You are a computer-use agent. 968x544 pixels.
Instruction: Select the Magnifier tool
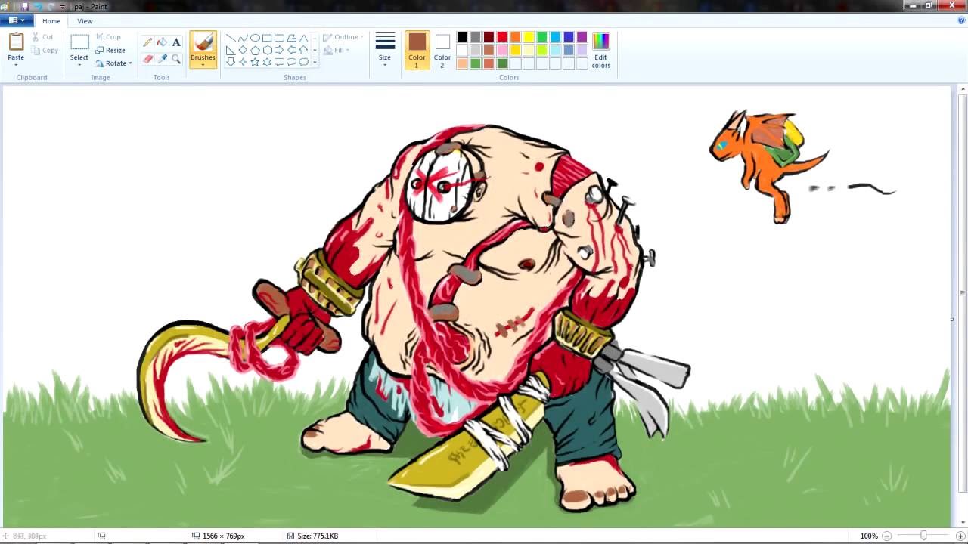point(176,58)
